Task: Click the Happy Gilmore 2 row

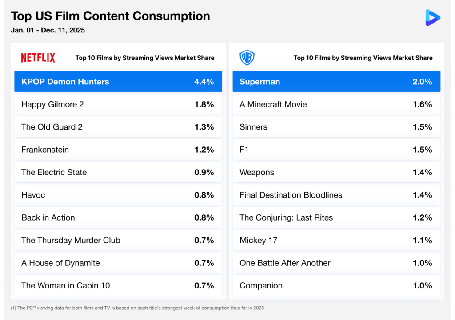Action: coord(118,104)
